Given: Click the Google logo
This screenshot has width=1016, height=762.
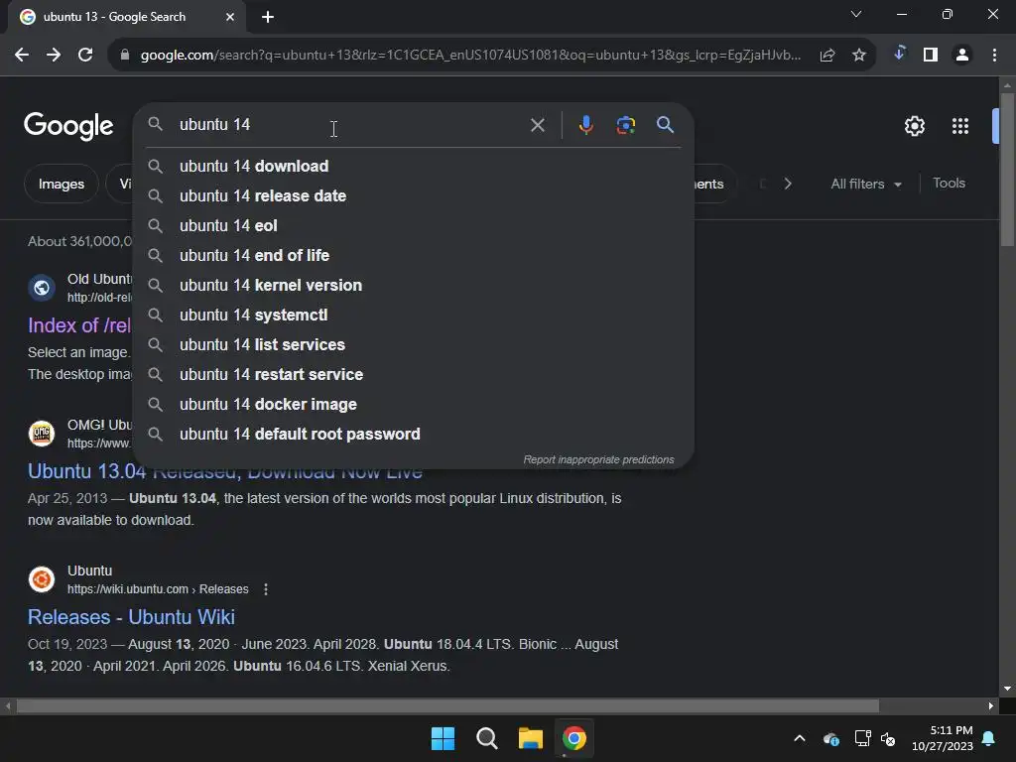Looking at the screenshot, I should (68, 126).
